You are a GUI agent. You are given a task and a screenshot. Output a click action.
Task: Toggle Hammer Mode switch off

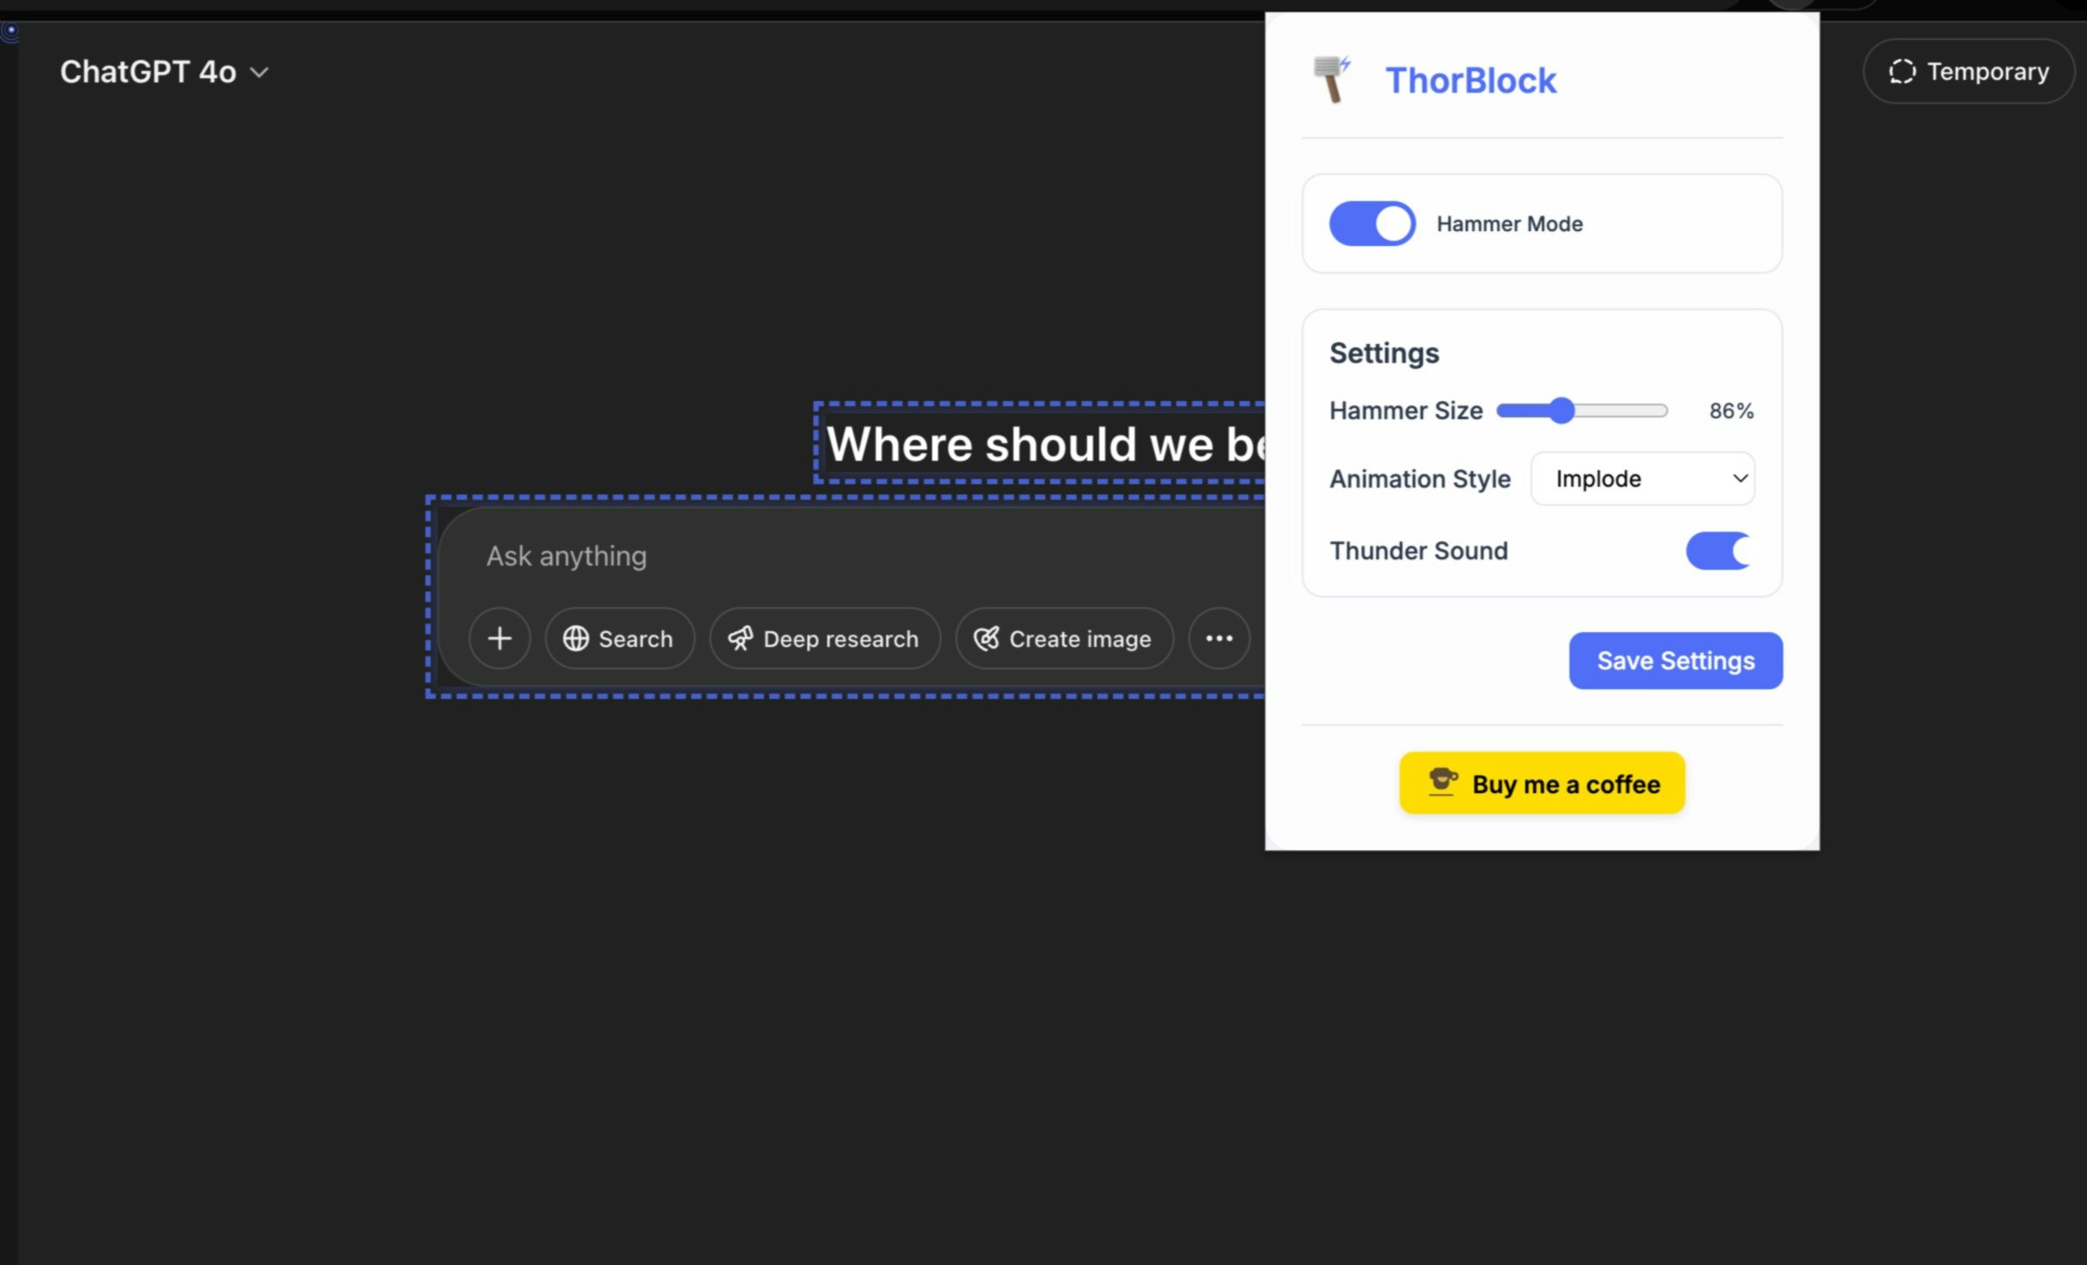click(x=1373, y=224)
